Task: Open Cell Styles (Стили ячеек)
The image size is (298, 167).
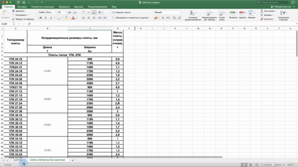Action: coord(222,15)
